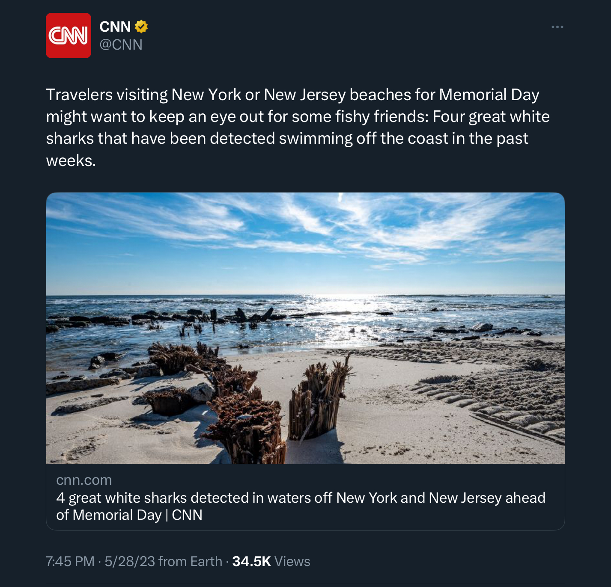611x587 pixels.
Task: Click the gold verified badge beside CNN
Action: point(141,27)
